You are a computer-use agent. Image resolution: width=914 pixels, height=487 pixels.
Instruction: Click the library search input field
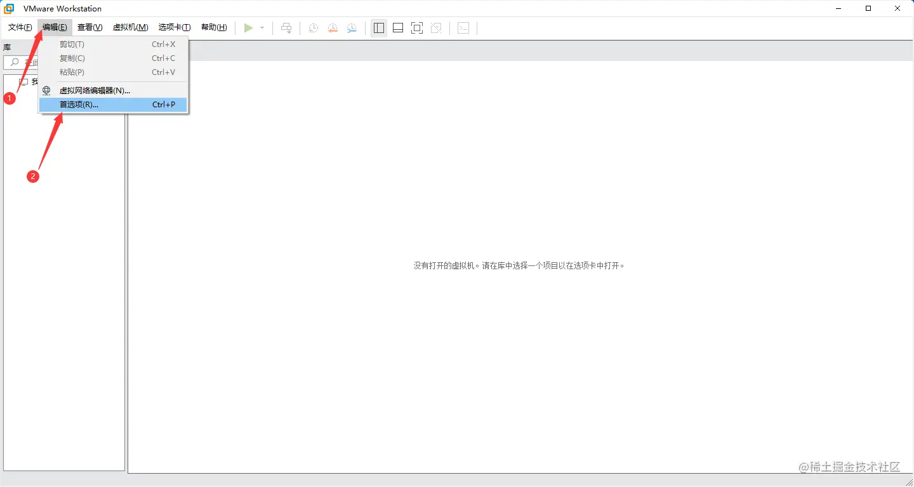click(21, 62)
